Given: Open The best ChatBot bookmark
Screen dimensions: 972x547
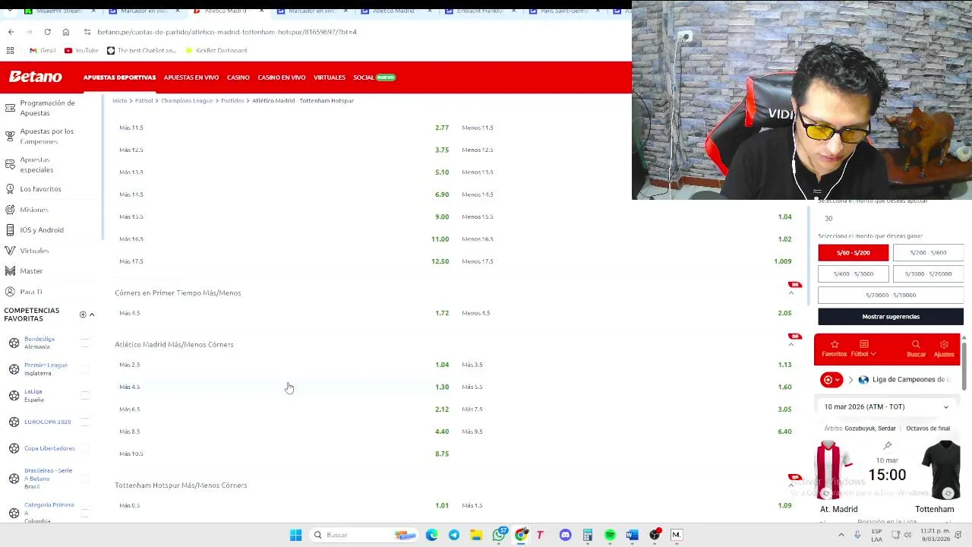Looking at the screenshot, I should point(141,50).
